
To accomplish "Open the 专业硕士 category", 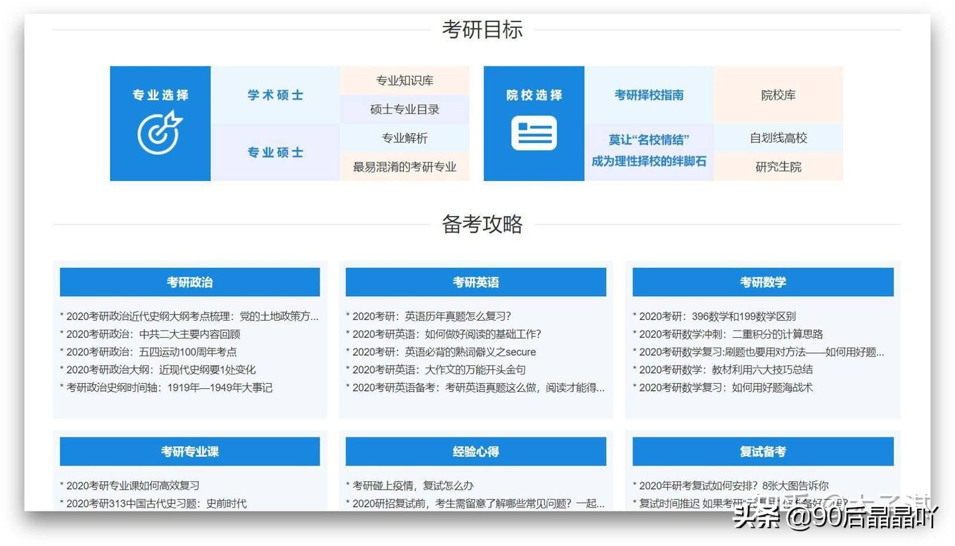I will click(276, 152).
